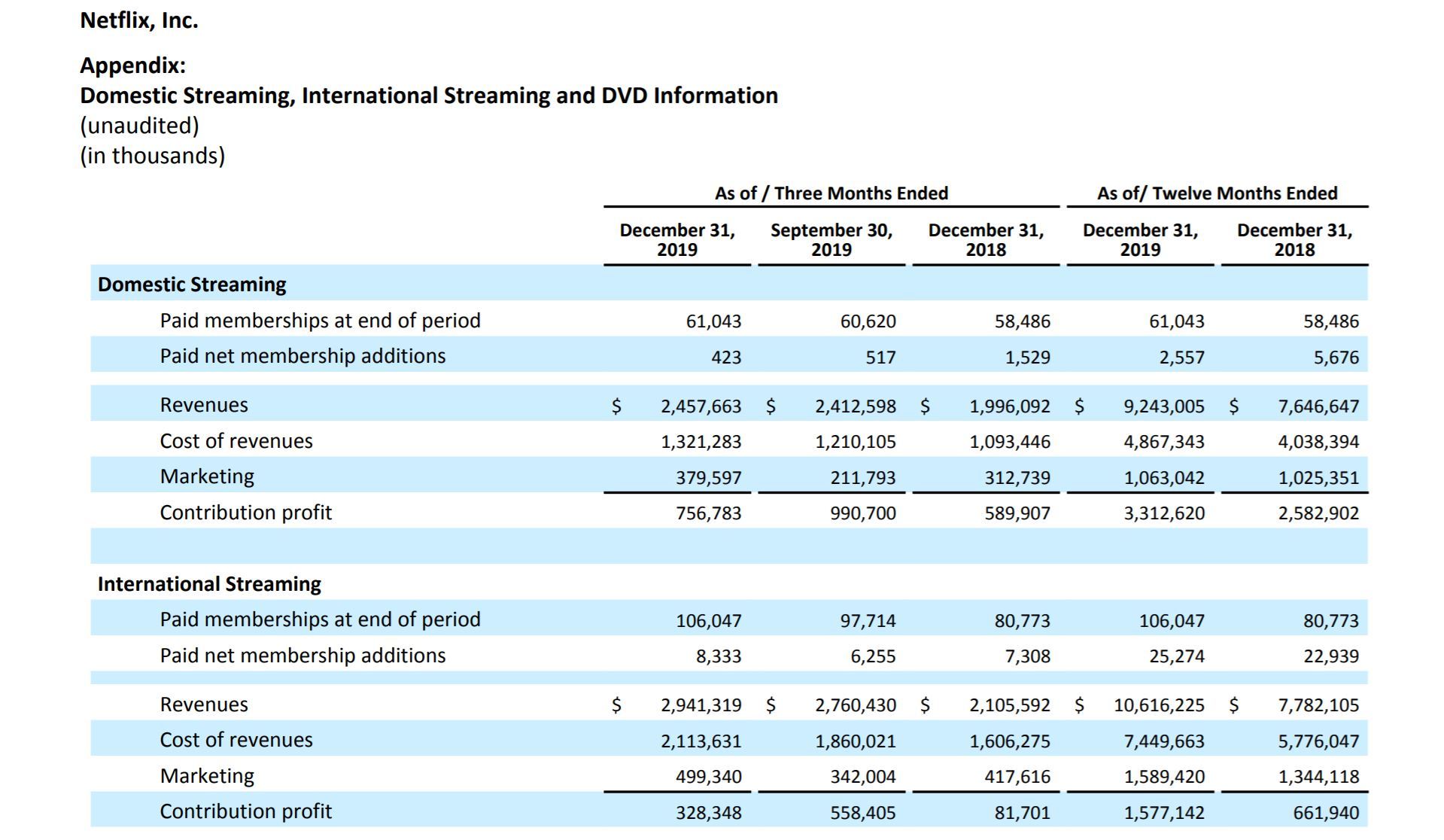Click international cost of revenues 2,113,631
The width and height of the screenshot is (1444, 840).
click(x=701, y=741)
